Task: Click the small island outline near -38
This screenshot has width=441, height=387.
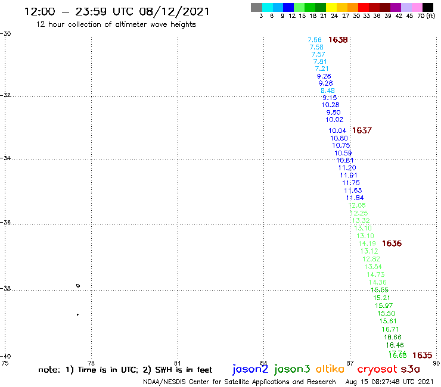Action: (78, 286)
